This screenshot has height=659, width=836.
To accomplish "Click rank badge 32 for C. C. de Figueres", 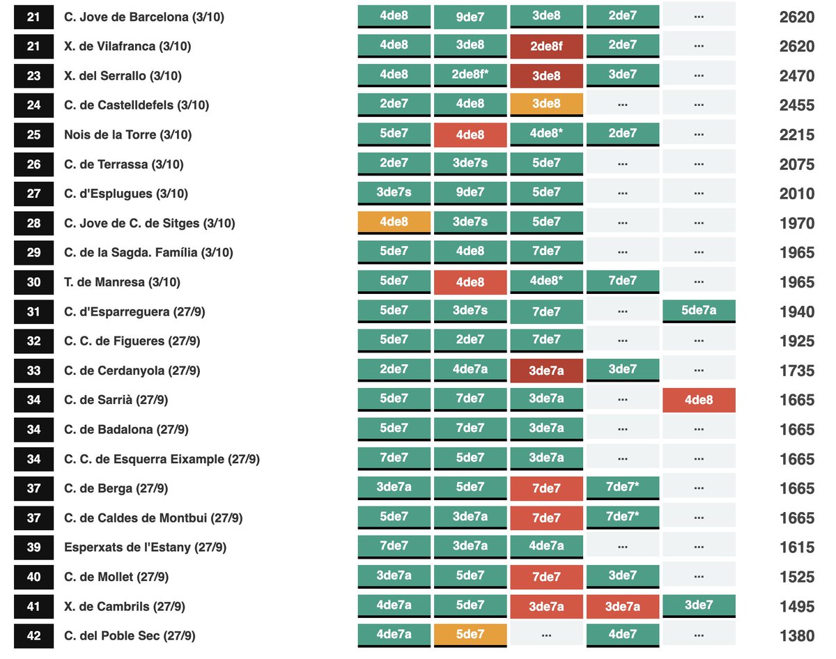I will 33,341.
